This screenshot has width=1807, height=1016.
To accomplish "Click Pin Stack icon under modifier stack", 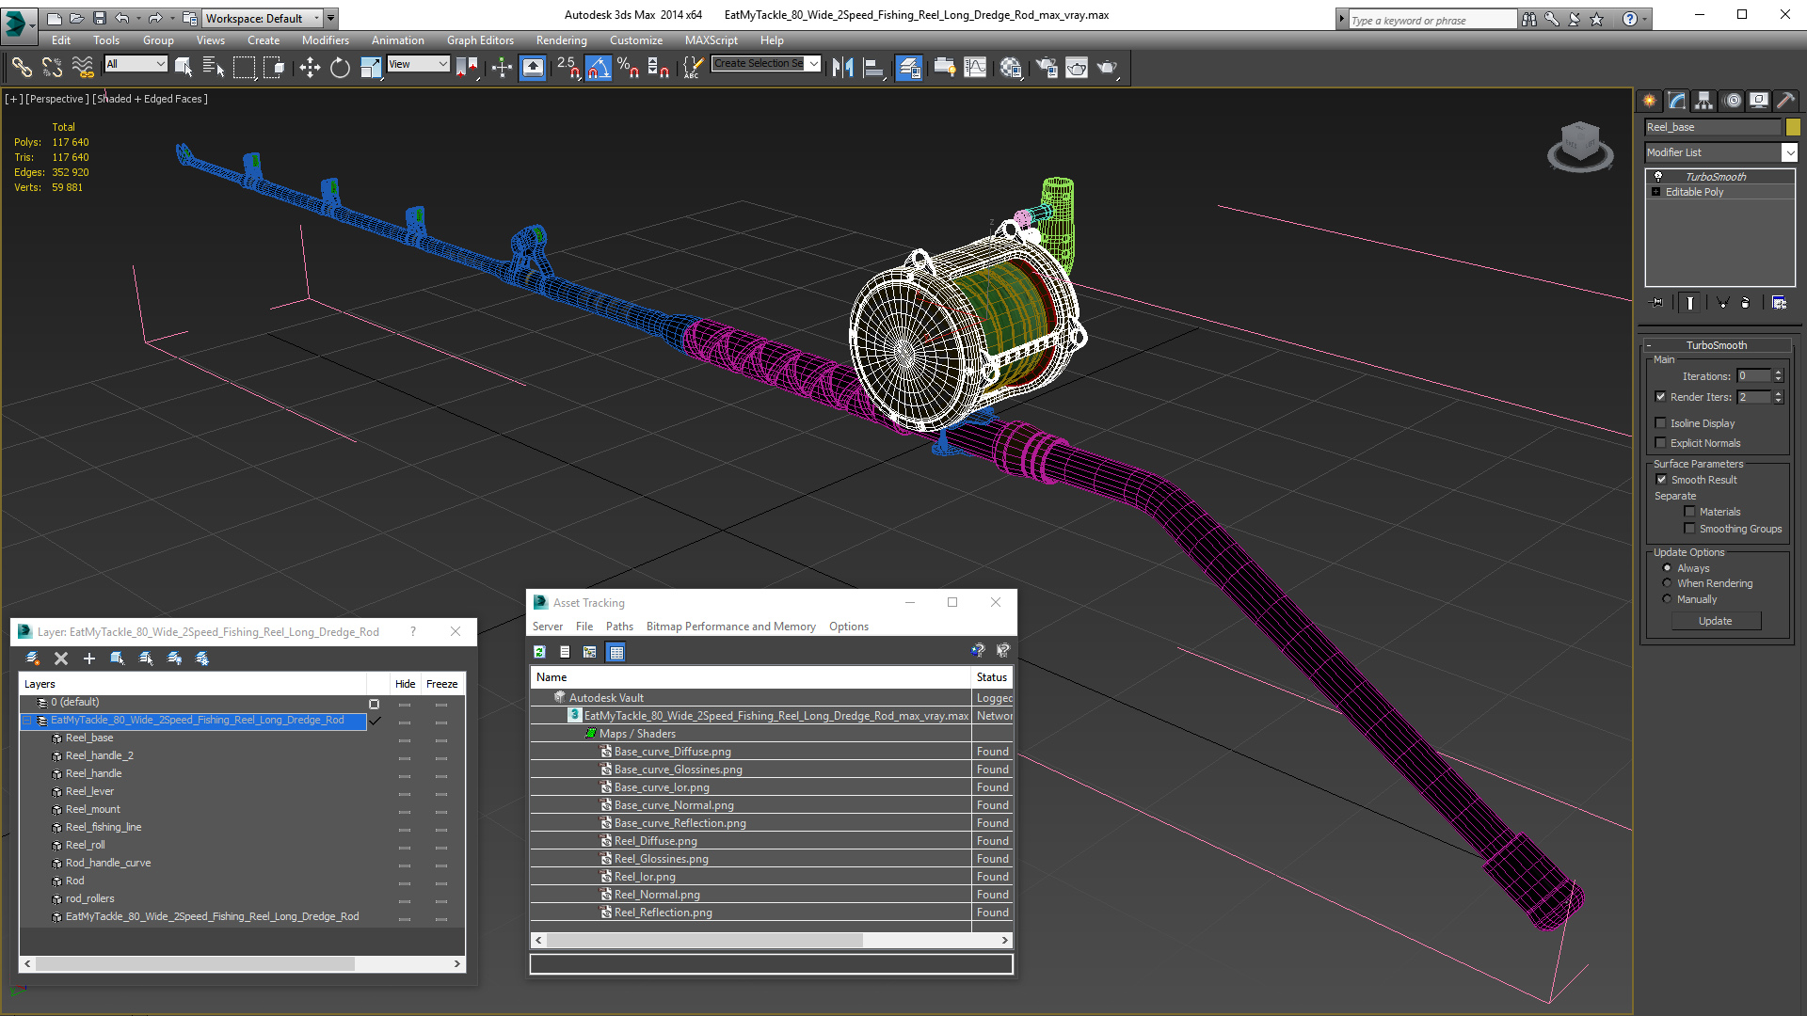I will pyautogui.click(x=1657, y=303).
